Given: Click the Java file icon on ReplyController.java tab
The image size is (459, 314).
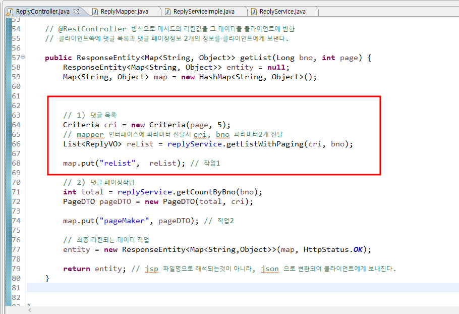Looking at the screenshot, I should pyautogui.click(x=10, y=12).
